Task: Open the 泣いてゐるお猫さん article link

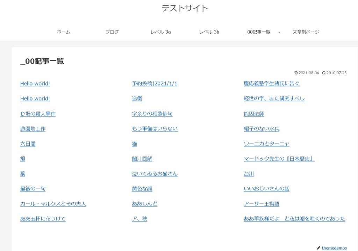Action: pos(155,174)
